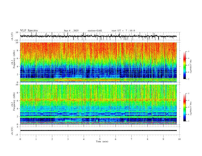Click time axis tick label "4"
The width and height of the screenshot is (202, 156).
point(84,139)
